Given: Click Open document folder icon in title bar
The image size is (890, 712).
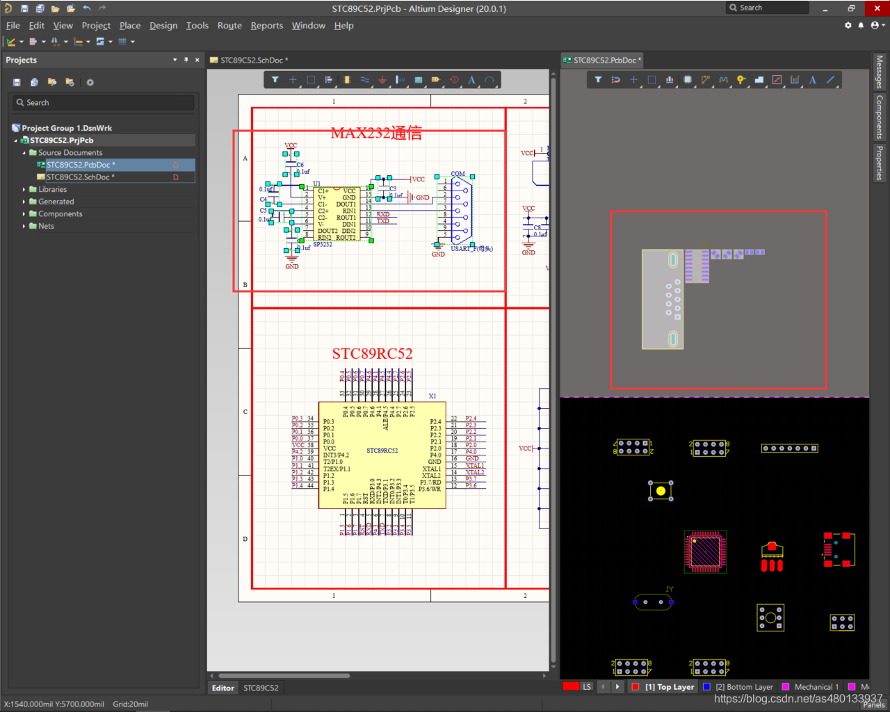Looking at the screenshot, I should click(55, 8).
